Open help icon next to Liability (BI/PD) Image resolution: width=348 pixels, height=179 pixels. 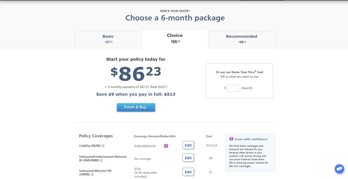103,146
